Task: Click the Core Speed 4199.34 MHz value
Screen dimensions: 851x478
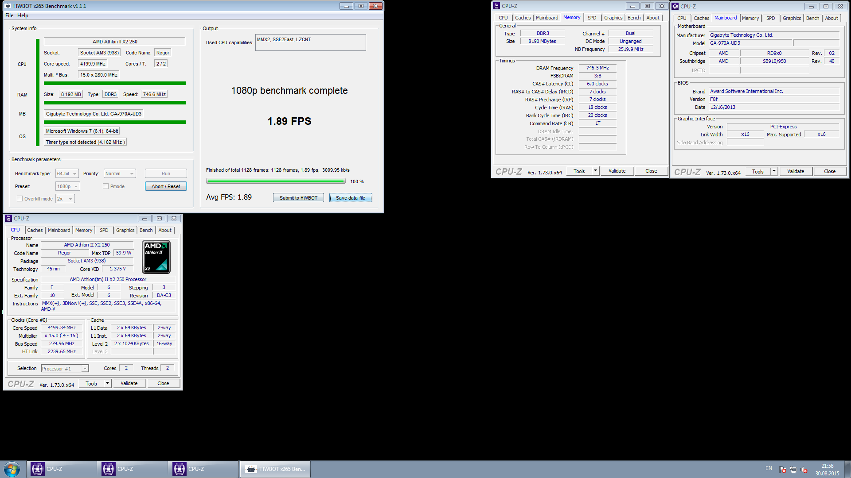Action: tap(62, 328)
